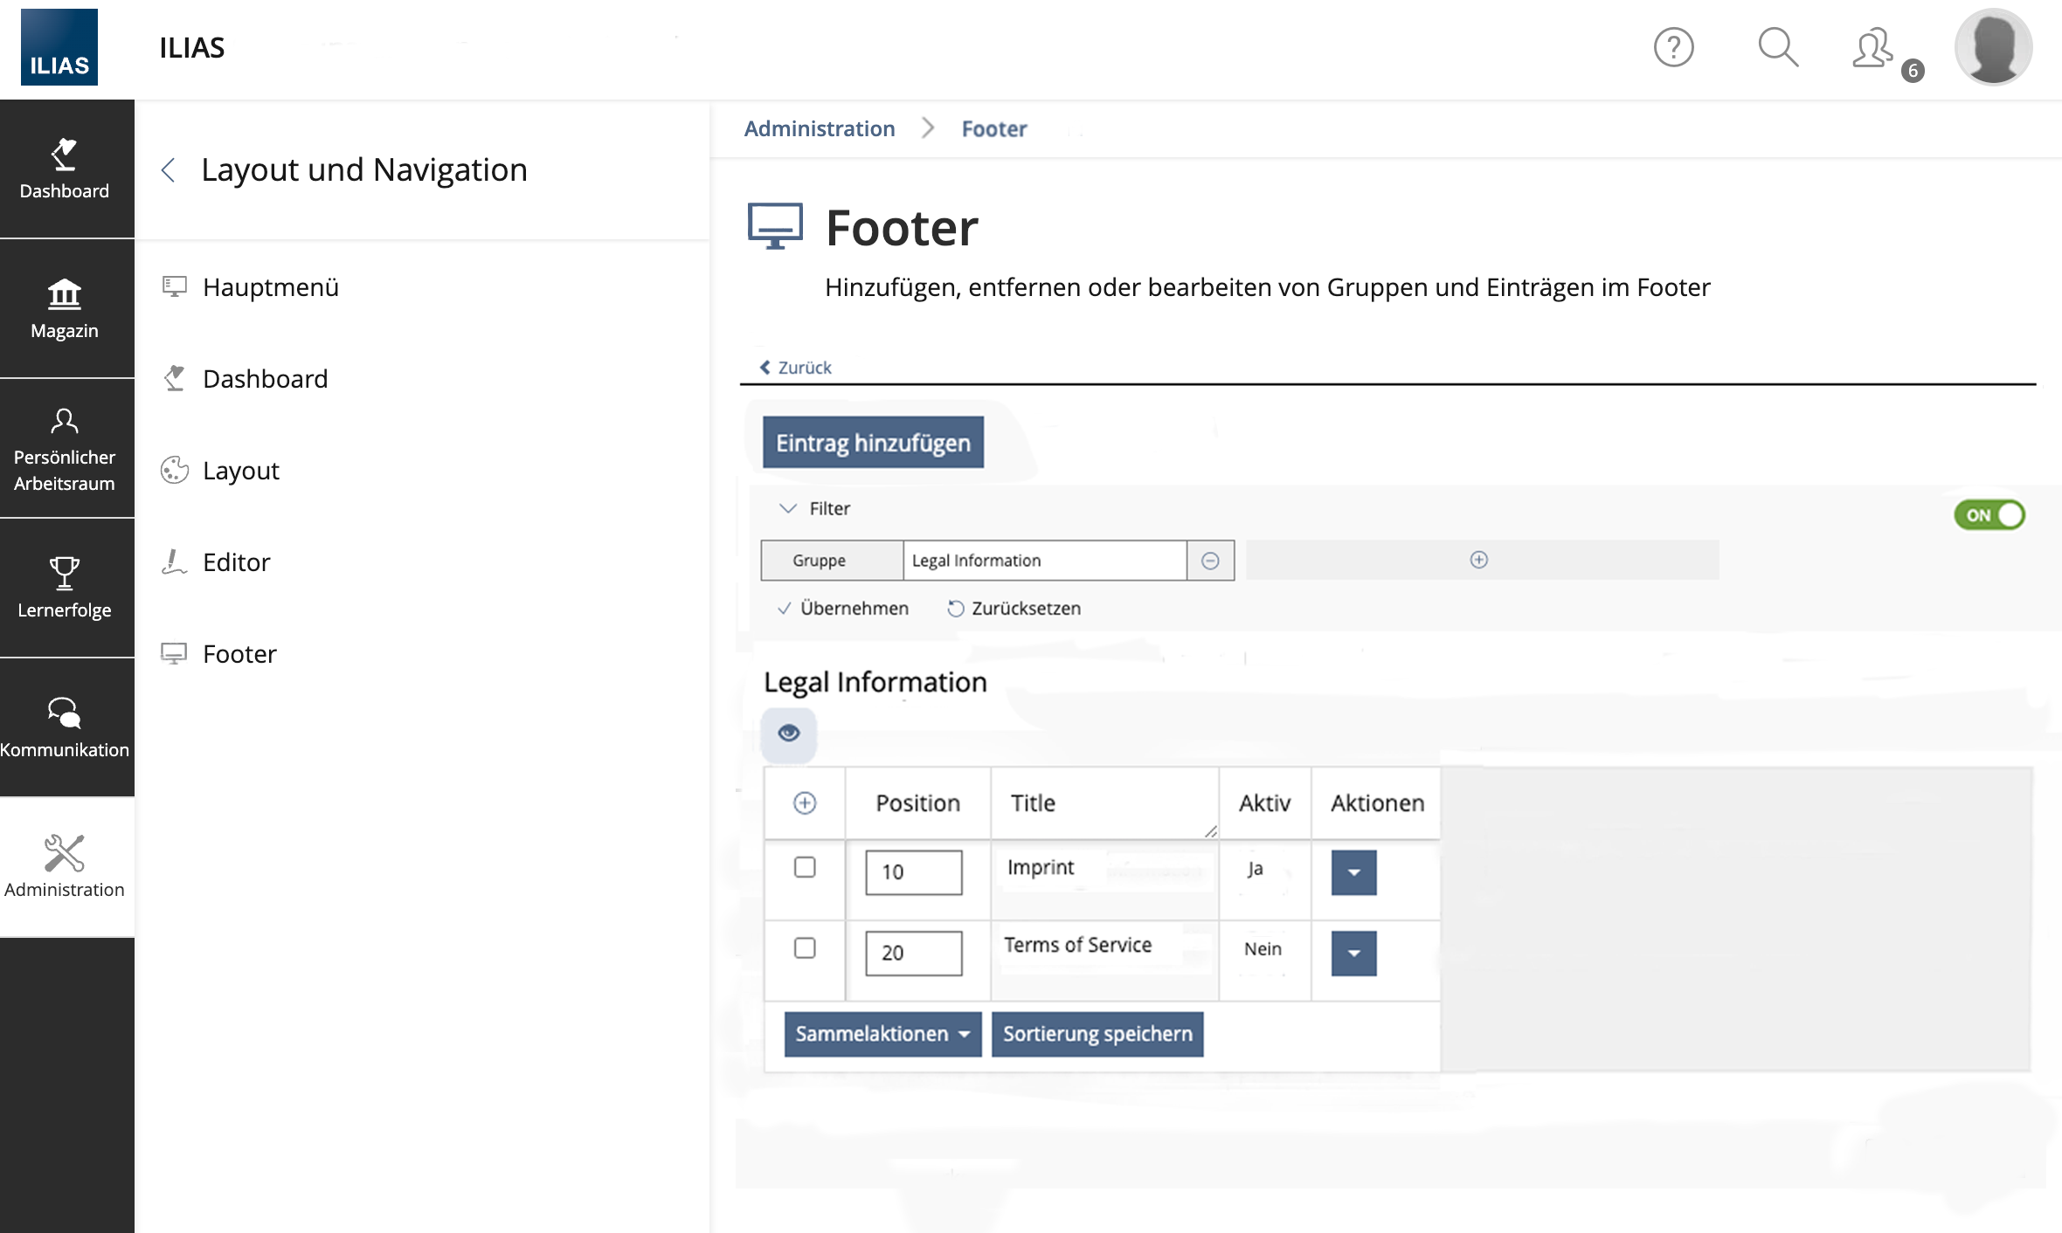
Task: Toggle the filter ON switch off
Action: click(x=1989, y=515)
